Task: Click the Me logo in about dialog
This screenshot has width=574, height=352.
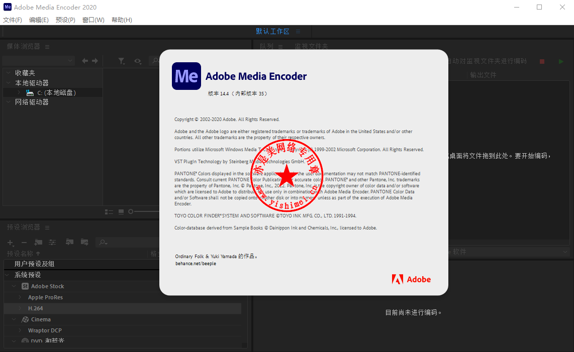Action: pyautogui.click(x=186, y=76)
